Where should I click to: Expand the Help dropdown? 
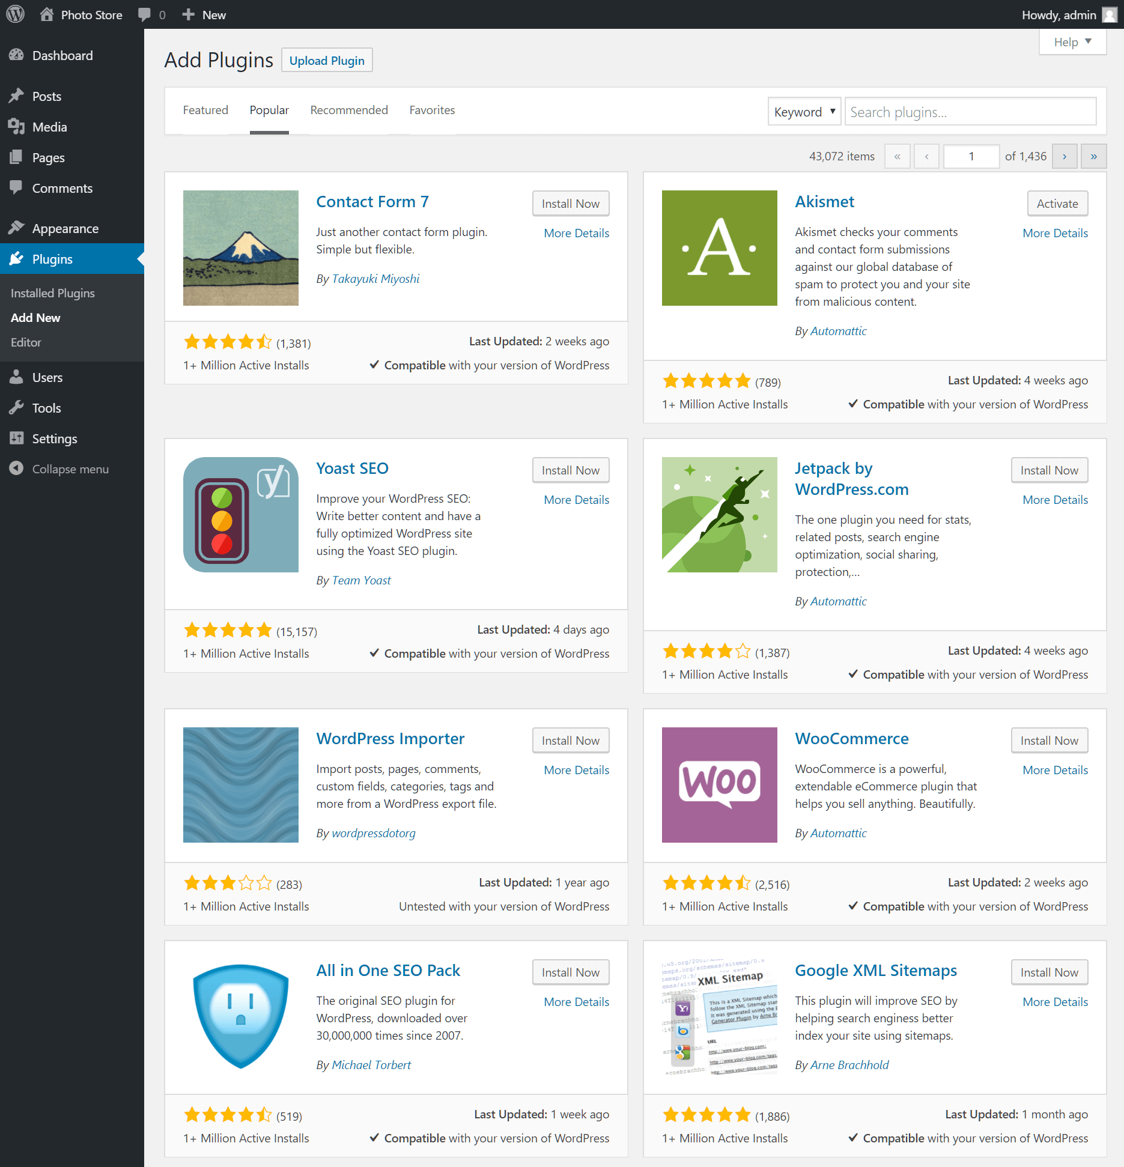click(1072, 42)
